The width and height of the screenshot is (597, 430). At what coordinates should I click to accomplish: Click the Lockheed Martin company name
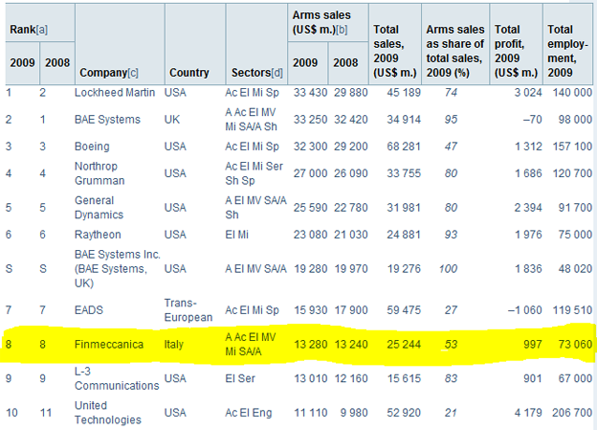click(113, 92)
